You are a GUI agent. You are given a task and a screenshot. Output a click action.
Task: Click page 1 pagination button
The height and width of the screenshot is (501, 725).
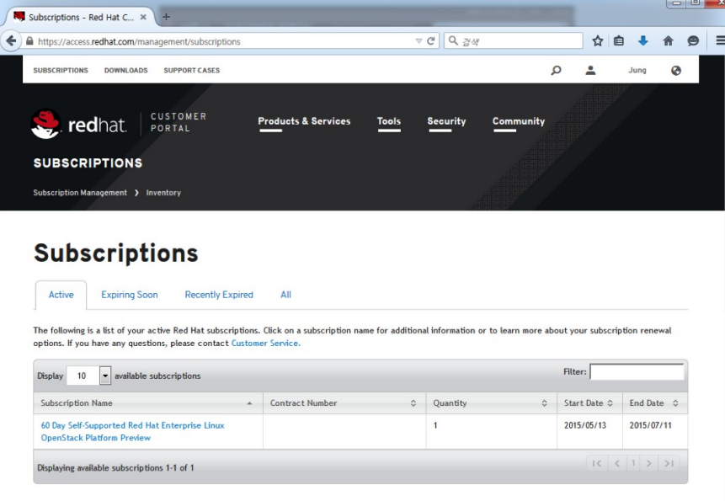[x=633, y=463]
